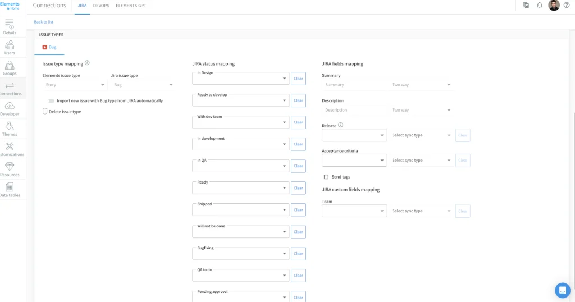575x302 pixels.
Task: Clear the Pending approval mapping
Action: click(x=299, y=297)
